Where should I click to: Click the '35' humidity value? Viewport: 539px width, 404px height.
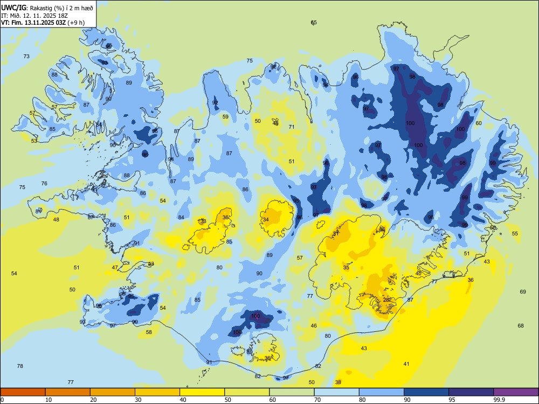pos(346,267)
